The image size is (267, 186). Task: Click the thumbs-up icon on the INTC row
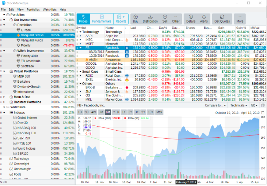pos(127,40)
